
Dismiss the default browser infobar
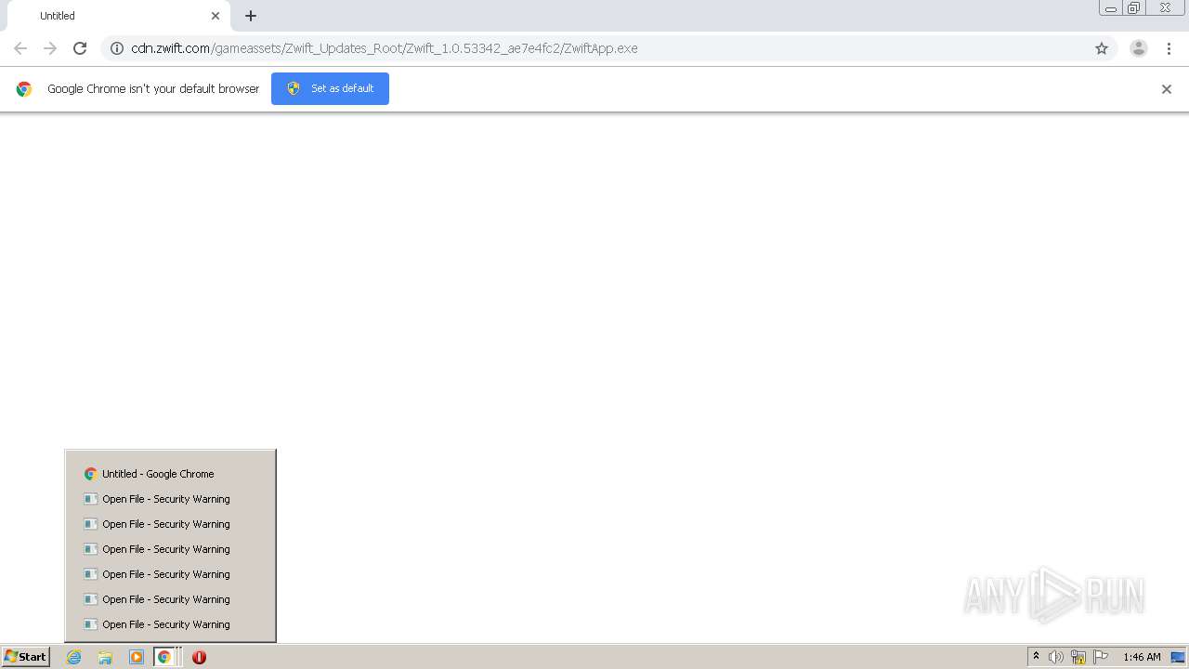[1167, 89]
